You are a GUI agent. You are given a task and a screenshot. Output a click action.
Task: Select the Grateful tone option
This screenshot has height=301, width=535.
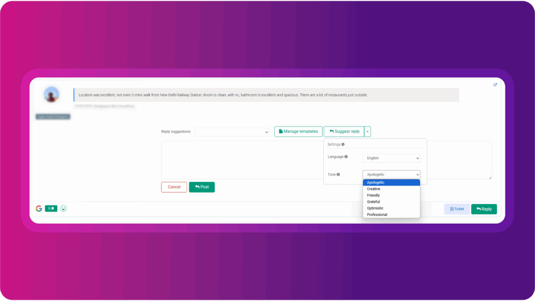[x=391, y=202]
